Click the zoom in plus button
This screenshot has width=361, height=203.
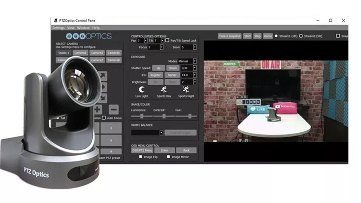[97, 109]
